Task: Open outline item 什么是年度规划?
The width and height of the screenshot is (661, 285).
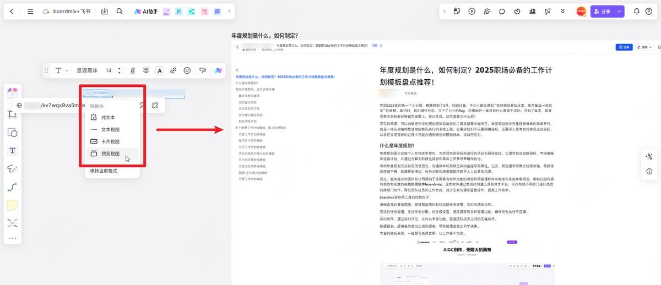Action: [247, 83]
